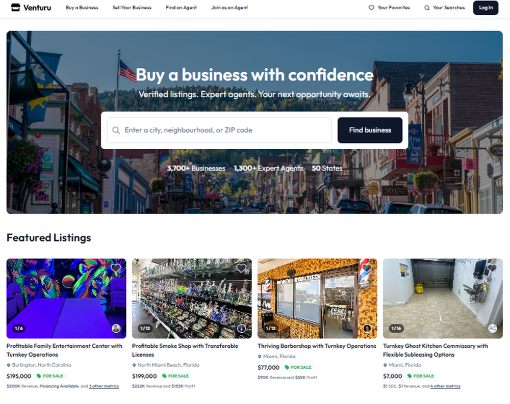This screenshot has width=510, height=404.
Task: Click the 1/6 photo counter badge
Action: click(x=19, y=328)
